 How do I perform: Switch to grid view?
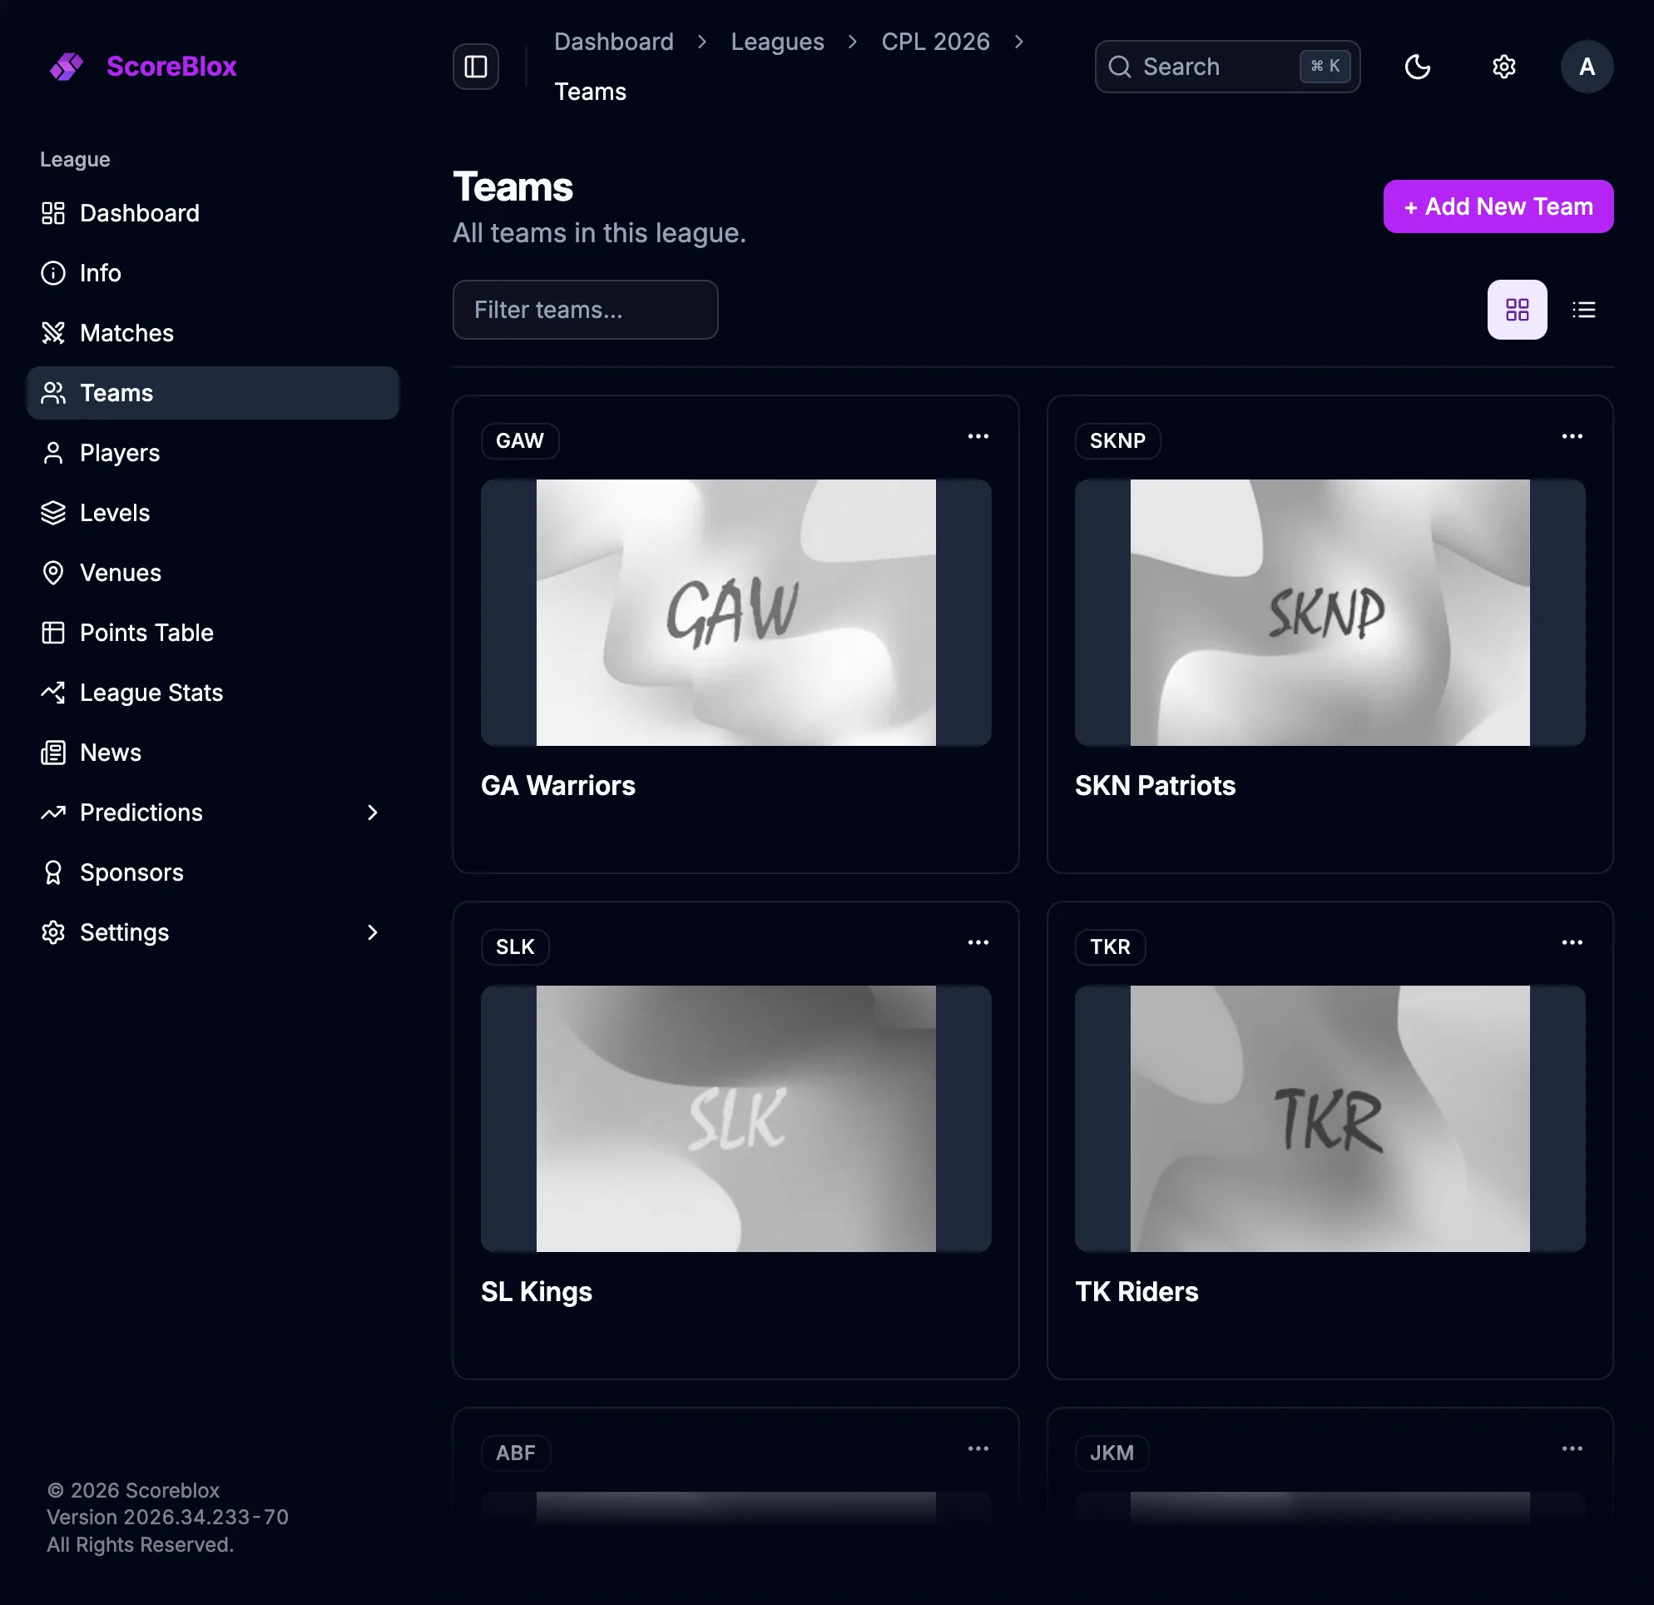click(x=1518, y=310)
